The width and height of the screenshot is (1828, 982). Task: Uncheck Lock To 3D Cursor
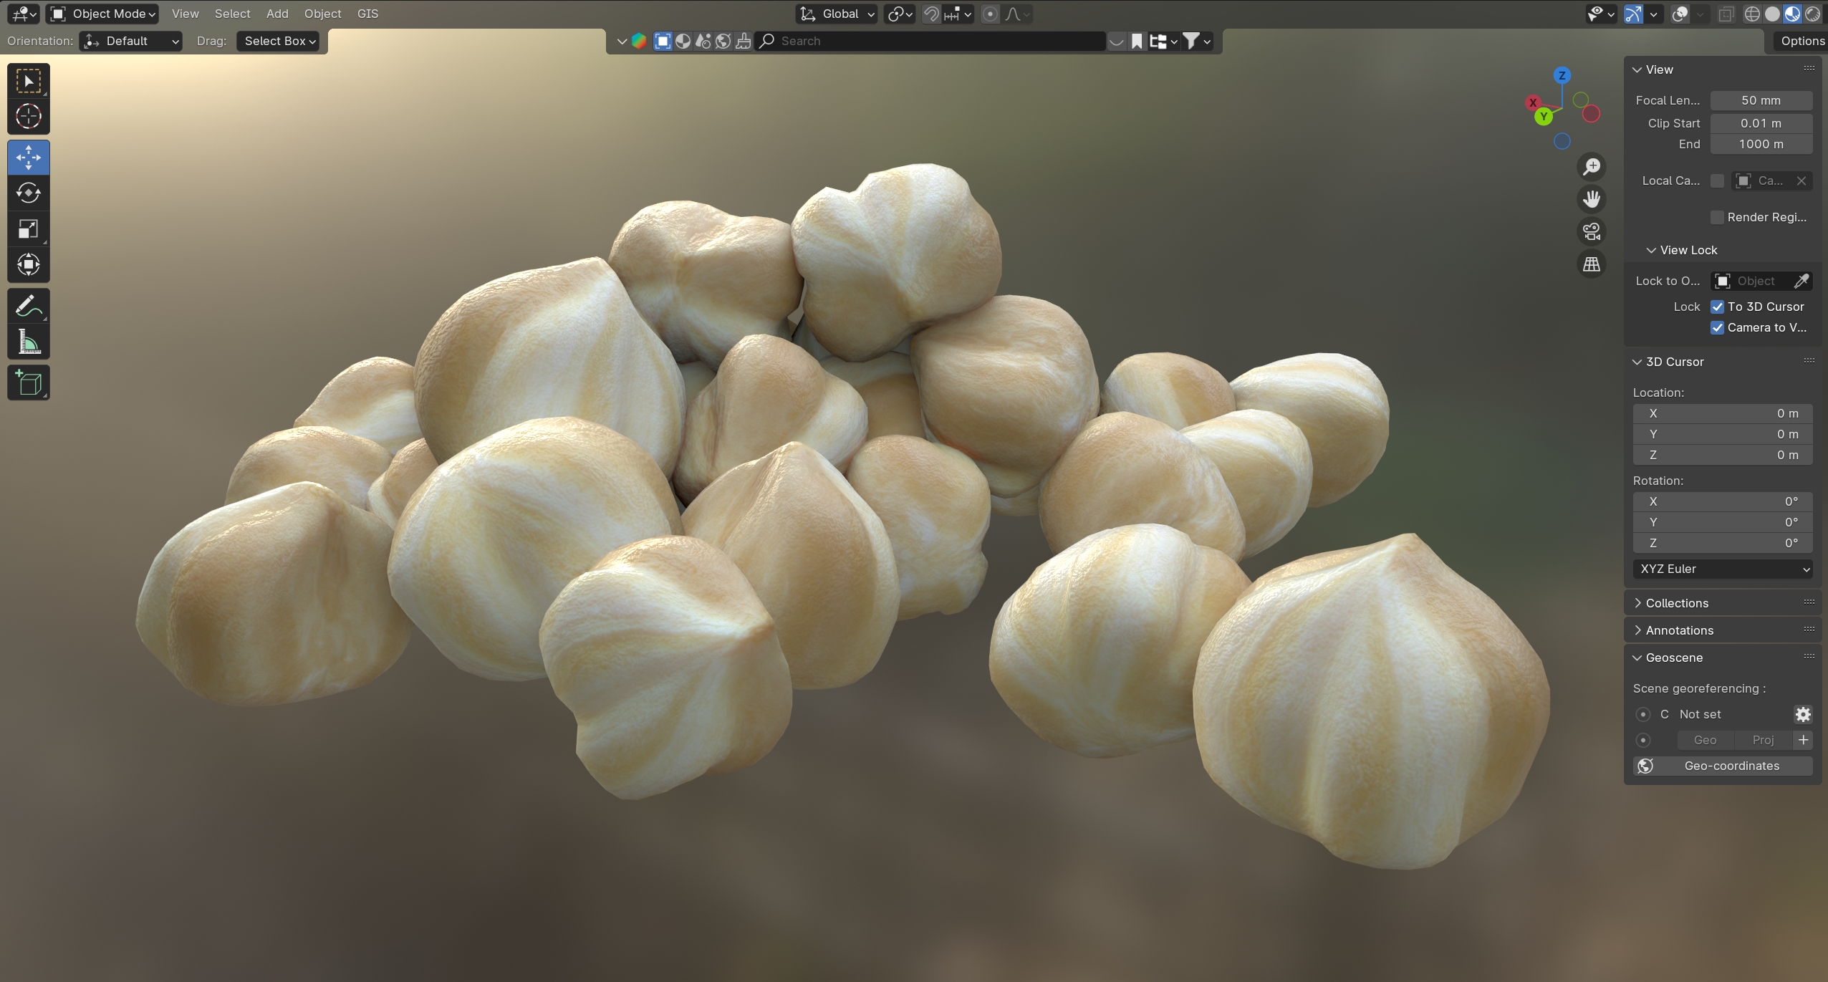[x=1717, y=307]
